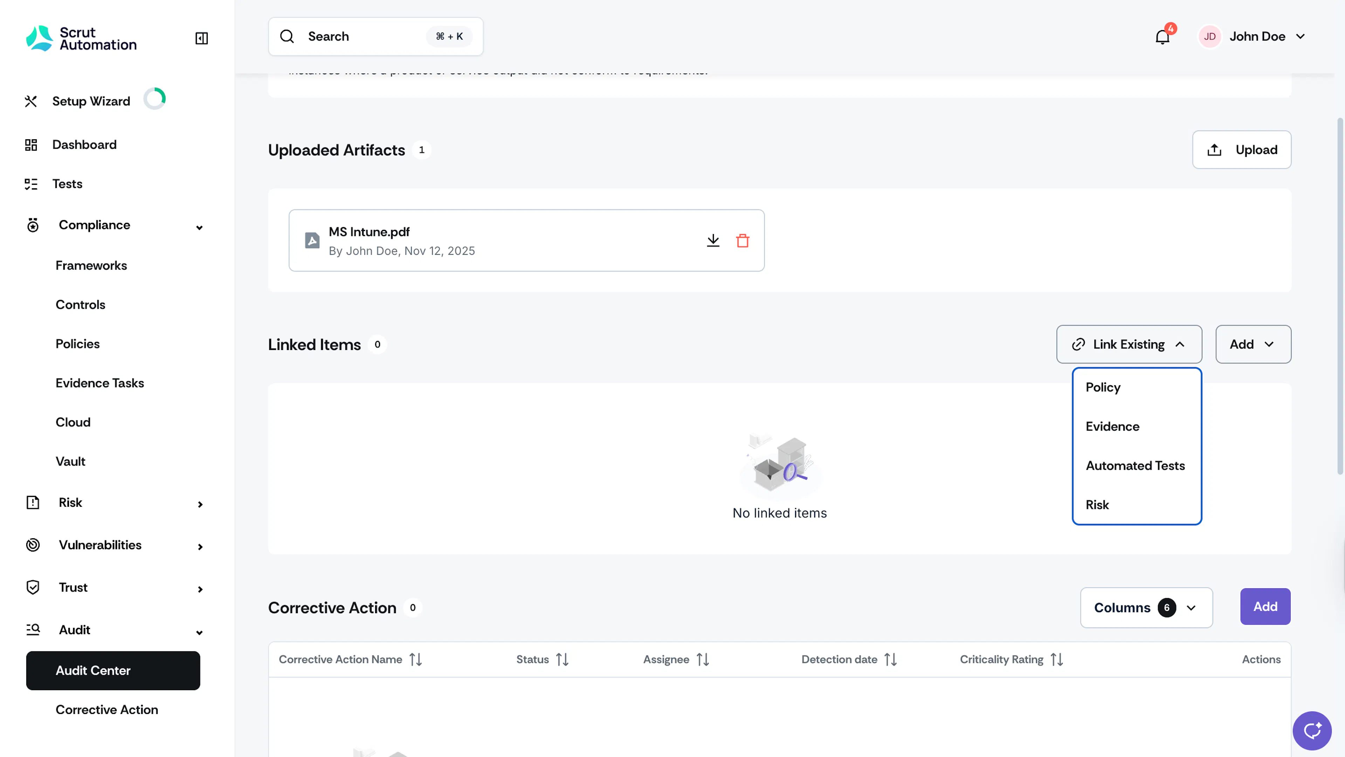
Task: Expand the Risk section chevron
Action: click(x=200, y=505)
